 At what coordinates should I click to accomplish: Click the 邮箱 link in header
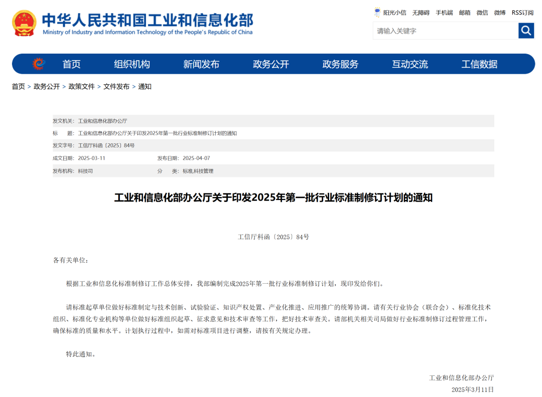coord(465,13)
